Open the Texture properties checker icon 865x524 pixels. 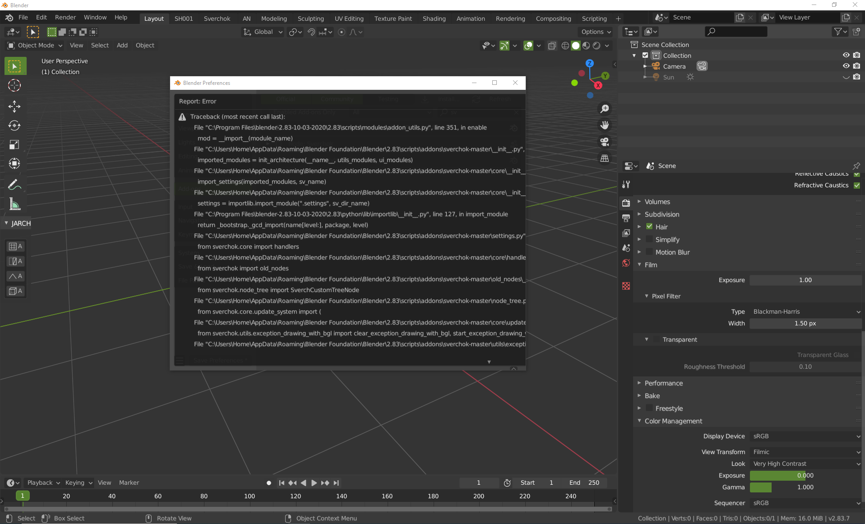coord(626,286)
